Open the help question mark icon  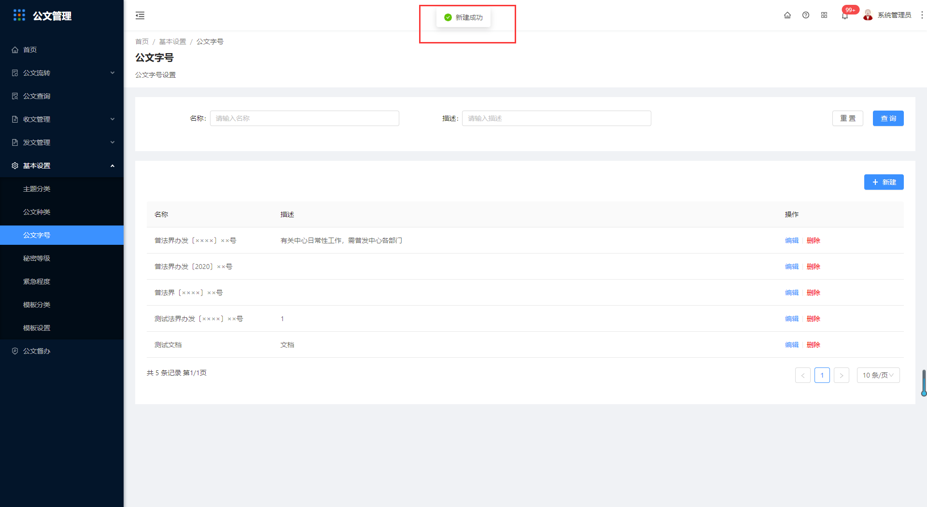click(x=806, y=15)
